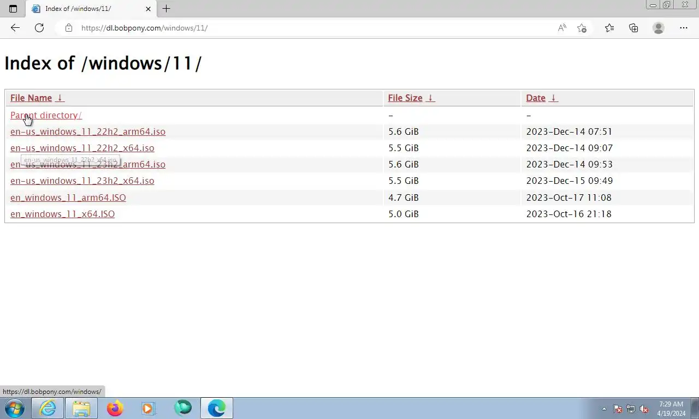Launch Internet Explorer from taskbar
The image size is (699, 419).
[x=48, y=408]
